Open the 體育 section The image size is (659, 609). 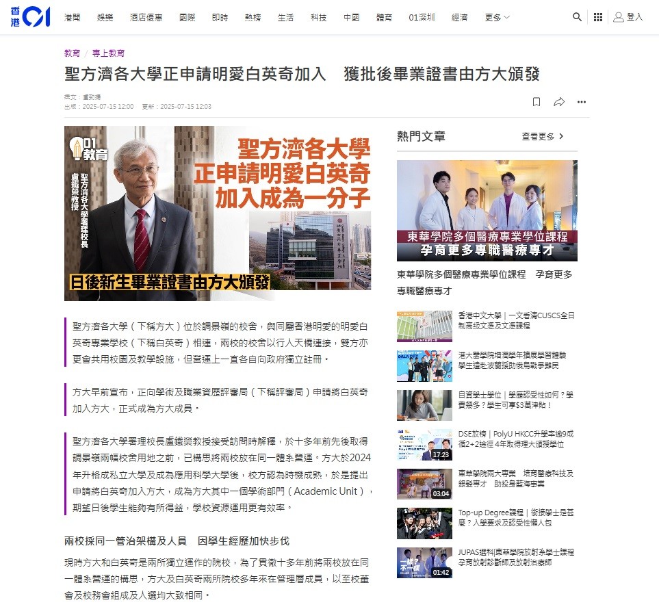coord(384,17)
